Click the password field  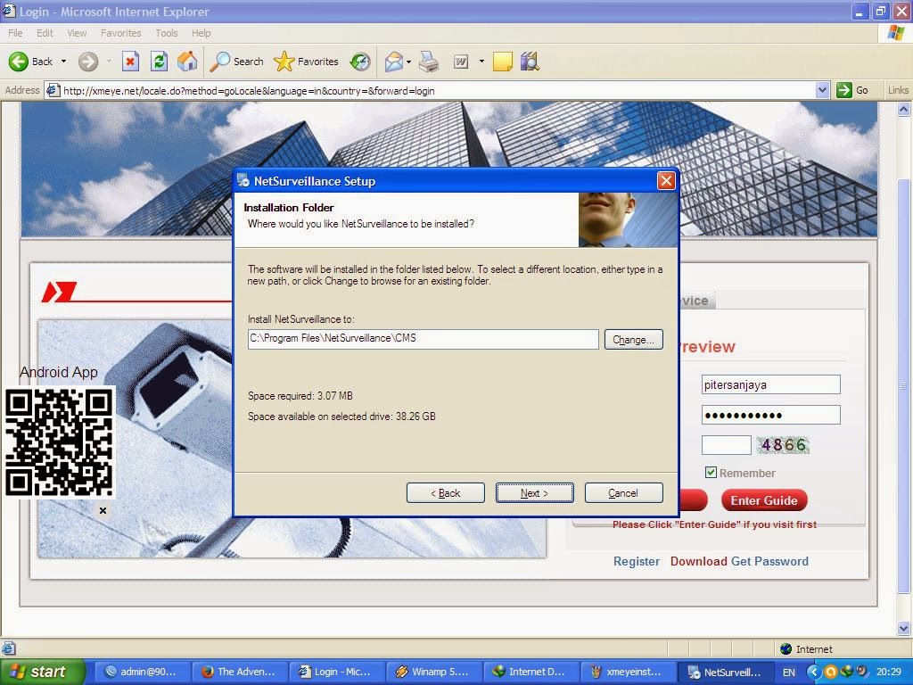pos(771,415)
